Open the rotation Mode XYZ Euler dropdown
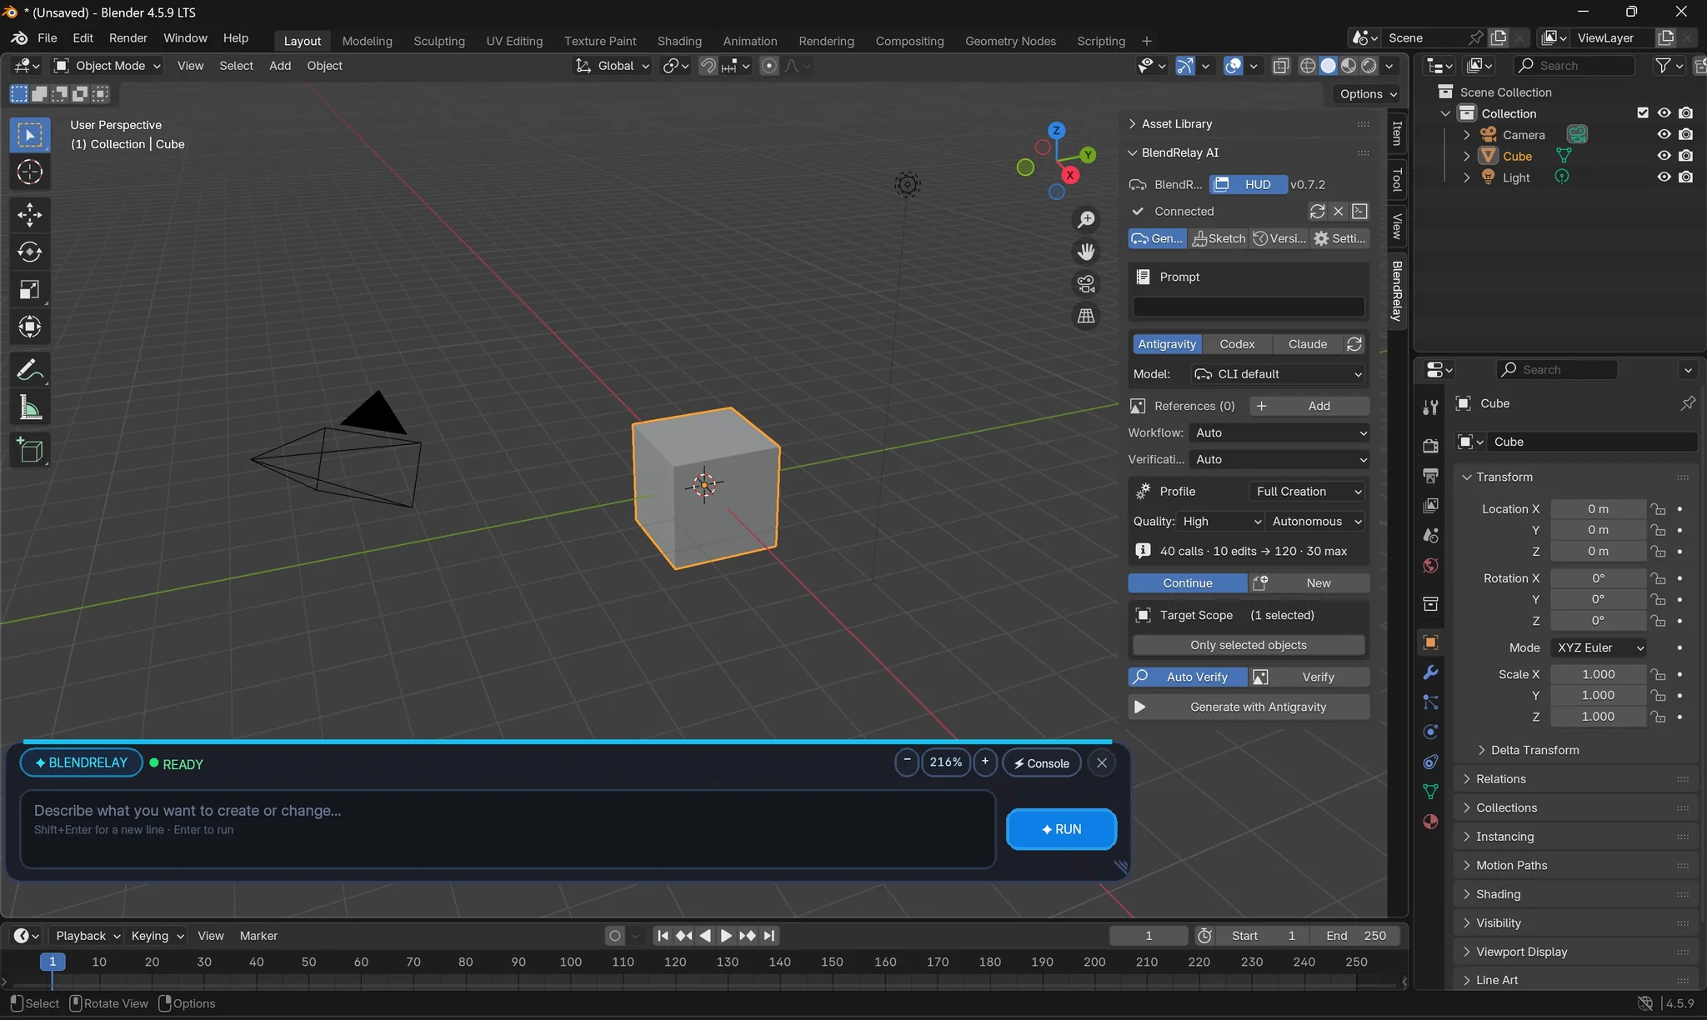The width and height of the screenshot is (1707, 1020). click(x=1599, y=648)
